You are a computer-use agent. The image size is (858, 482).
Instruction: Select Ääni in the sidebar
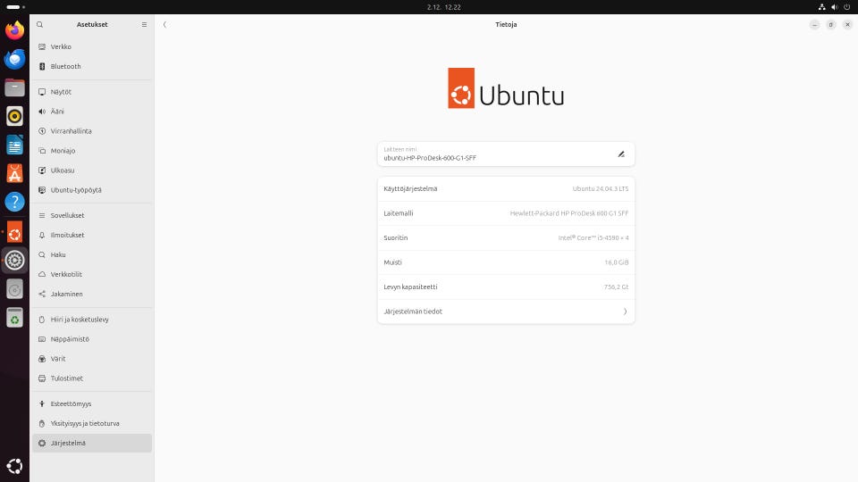tap(92, 112)
